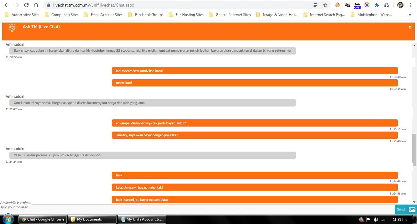Viewport: 417px width, 224px height.
Task: Click the recycle arrows extension
Action: pos(386,5)
